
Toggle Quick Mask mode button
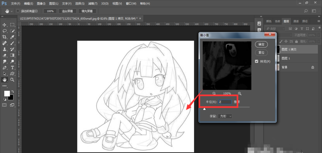pos(5,105)
